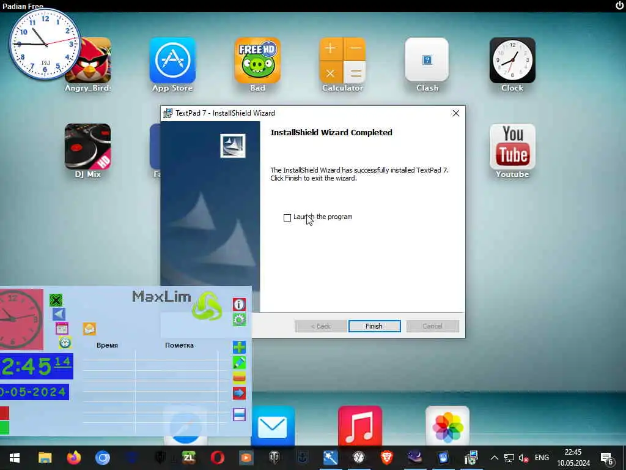Open File Explorer from the taskbar

coord(45,458)
